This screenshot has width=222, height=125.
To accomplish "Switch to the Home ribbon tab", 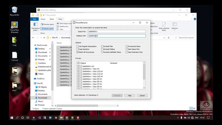I will click(x=43, y=19).
